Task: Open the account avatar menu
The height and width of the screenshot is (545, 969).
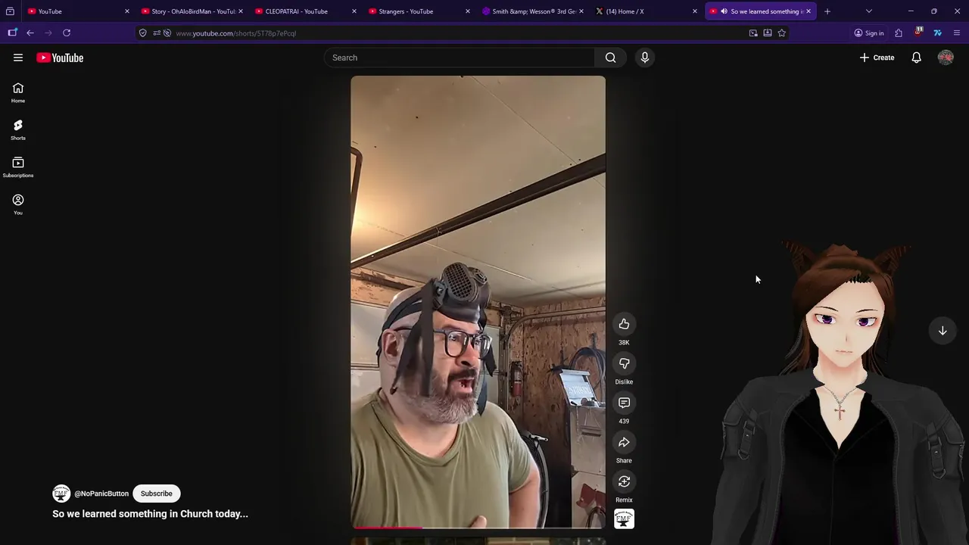Action: click(x=946, y=58)
